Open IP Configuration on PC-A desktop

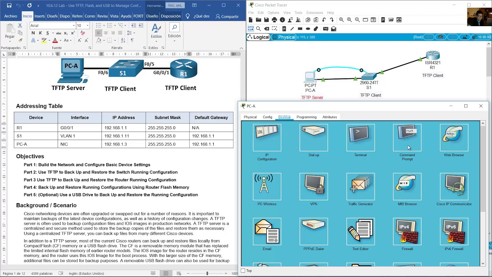tap(267, 138)
